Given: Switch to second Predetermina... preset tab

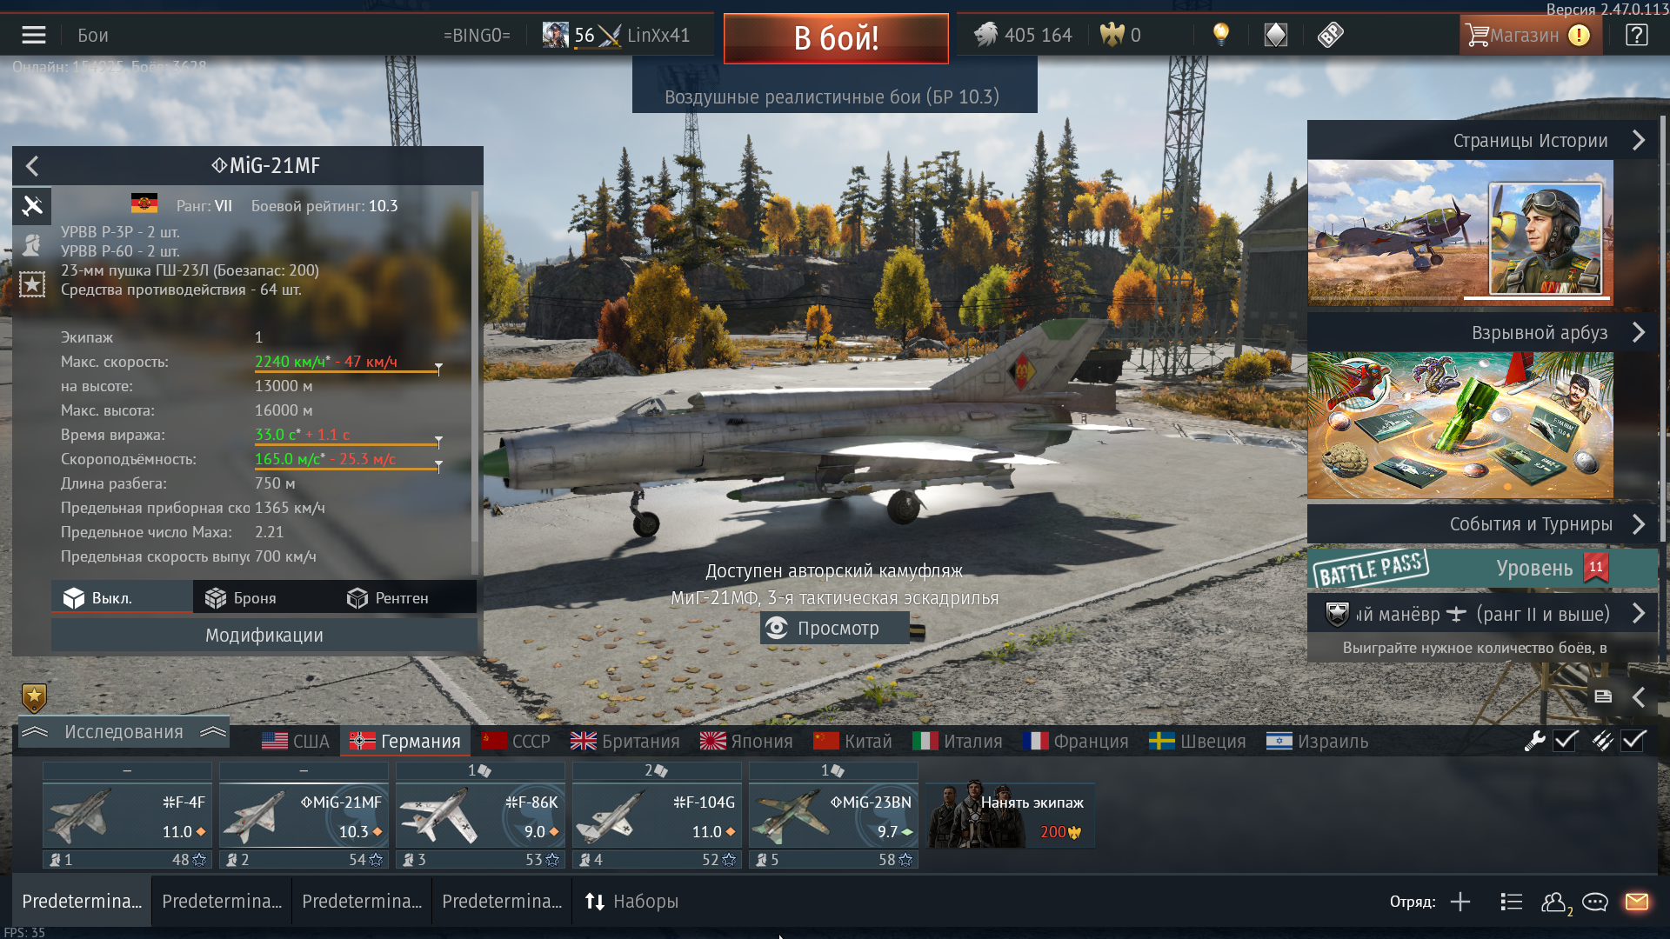Looking at the screenshot, I should pyautogui.click(x=222, y=902).
